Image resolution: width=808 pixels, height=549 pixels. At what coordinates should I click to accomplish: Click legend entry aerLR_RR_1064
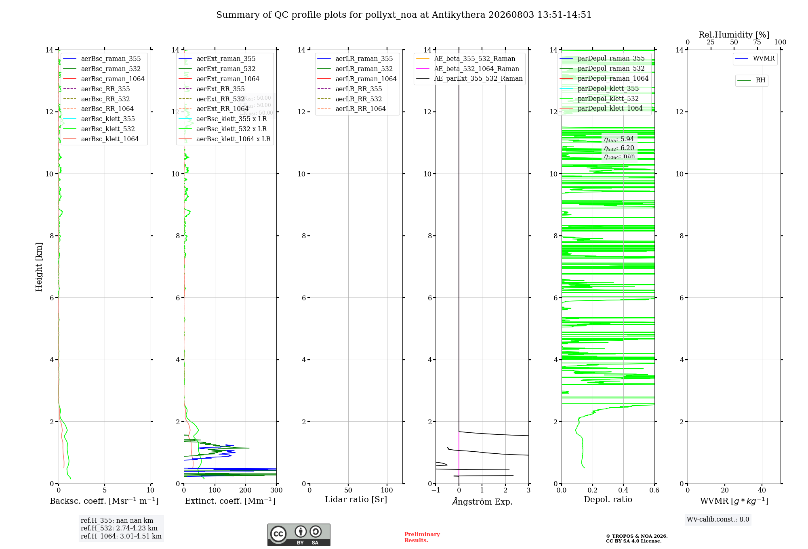352,109
